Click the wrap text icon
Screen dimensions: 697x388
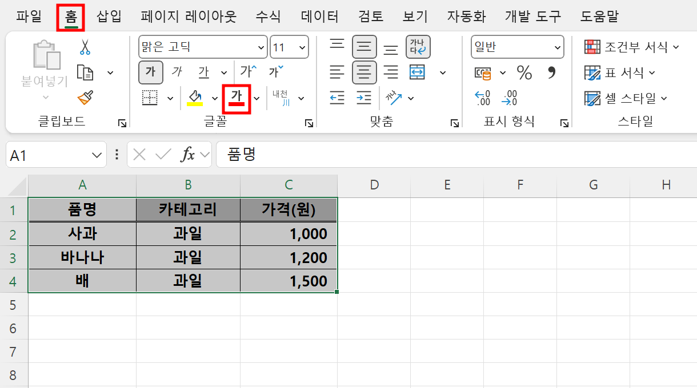(x=418, y=47)
